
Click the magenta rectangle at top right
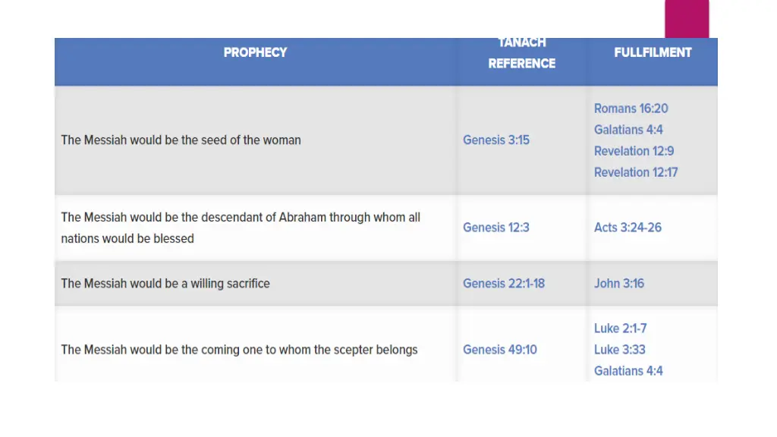pos(687,19)
